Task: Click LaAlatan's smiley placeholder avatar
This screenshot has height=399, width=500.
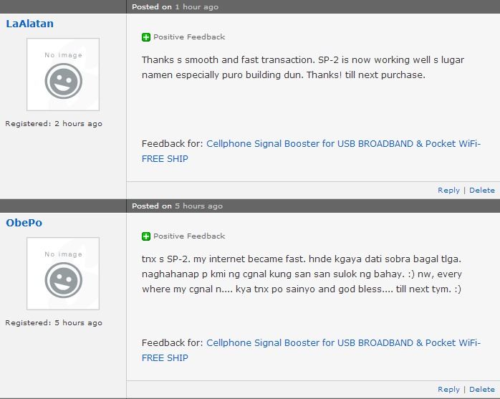Action: [x=63, y=74]
